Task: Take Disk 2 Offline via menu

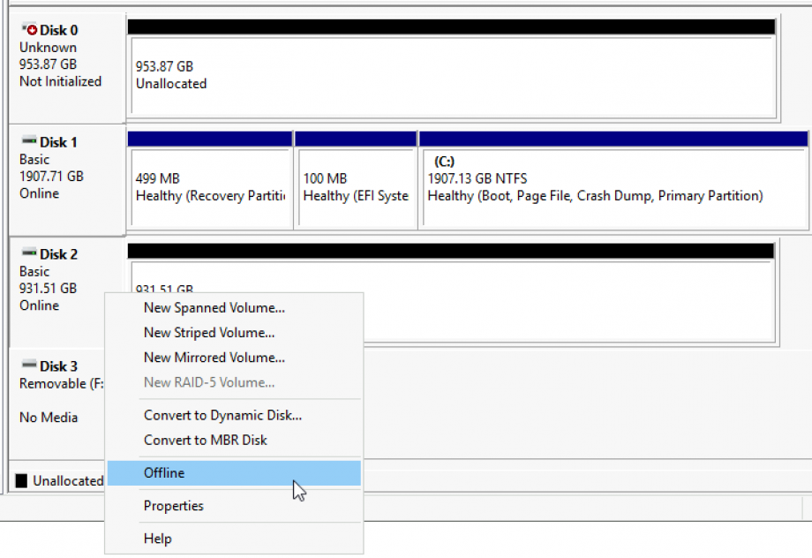Action: tap(164, 473)
